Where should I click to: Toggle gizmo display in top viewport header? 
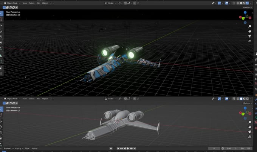(219, 3)
